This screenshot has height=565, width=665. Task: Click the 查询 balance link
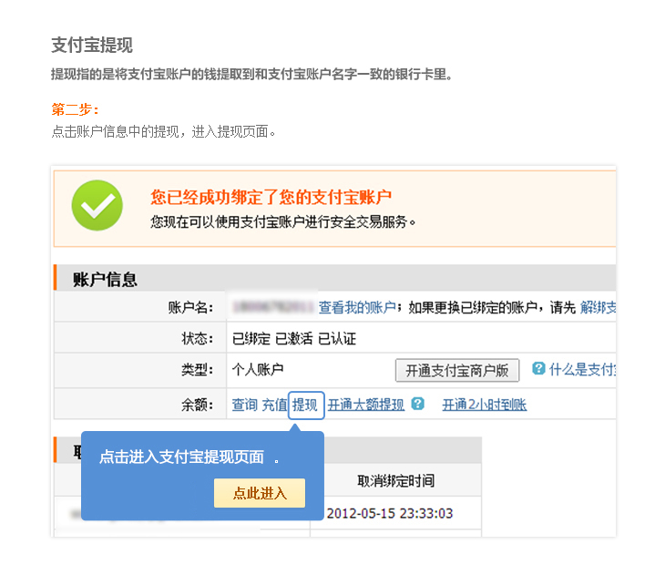(x=244, y=405)
